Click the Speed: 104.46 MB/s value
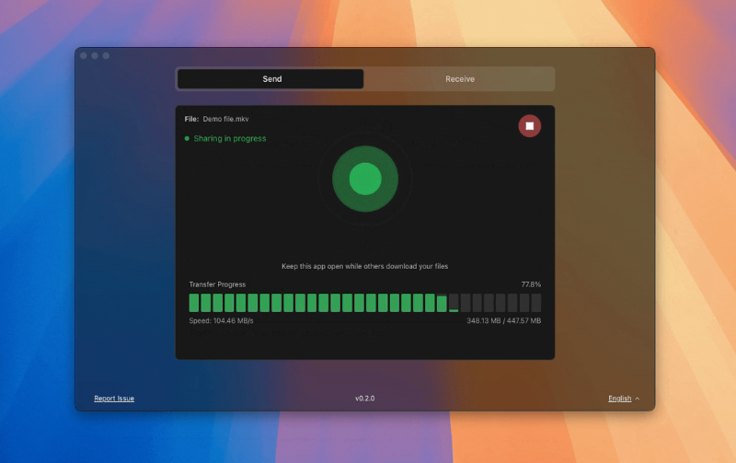 click(x=221, y=320)
